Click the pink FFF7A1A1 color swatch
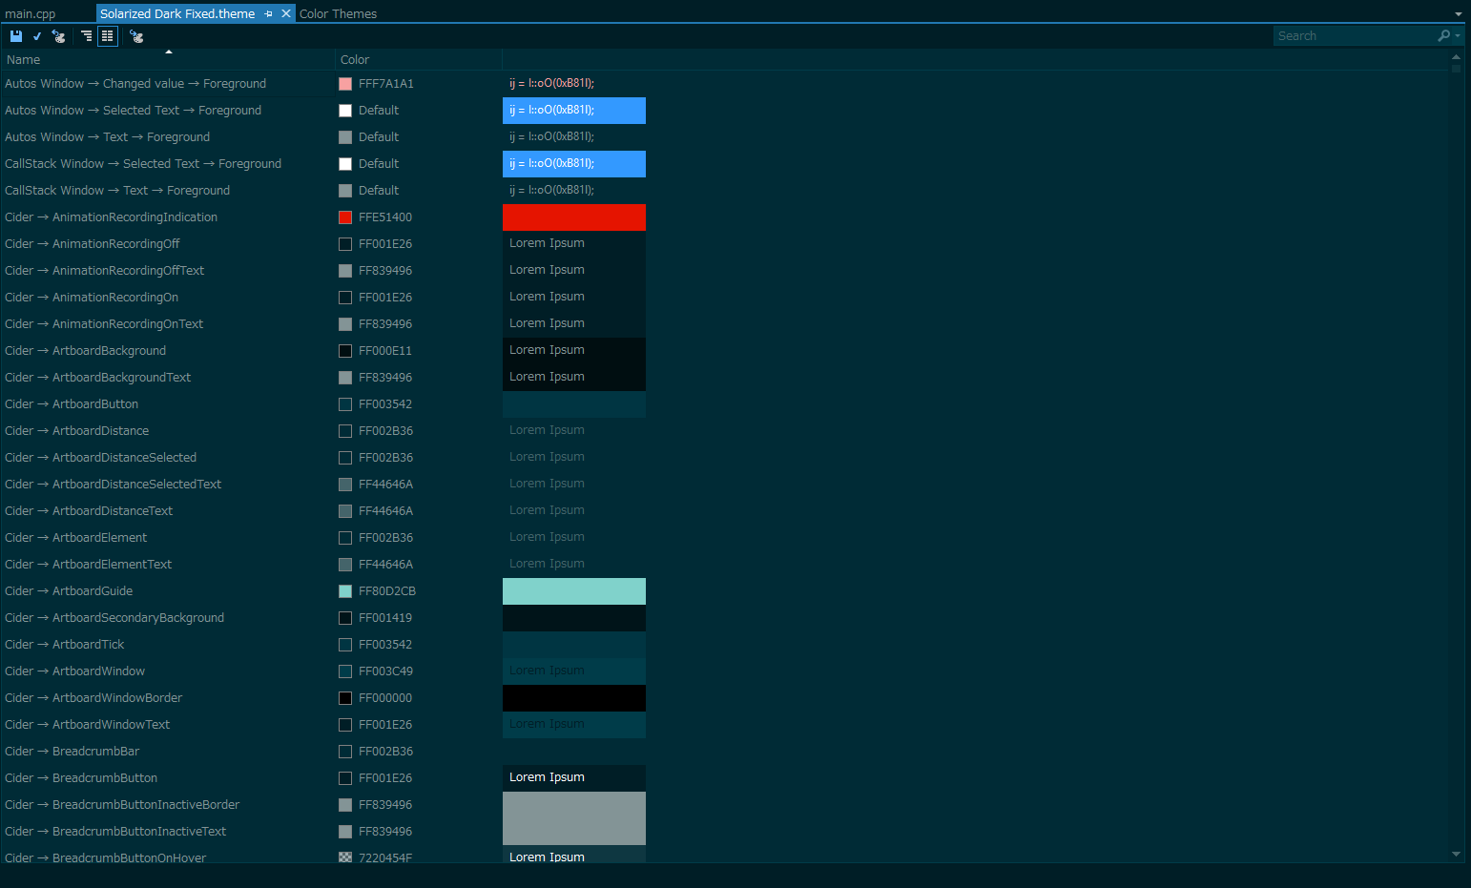 [343, 83]
